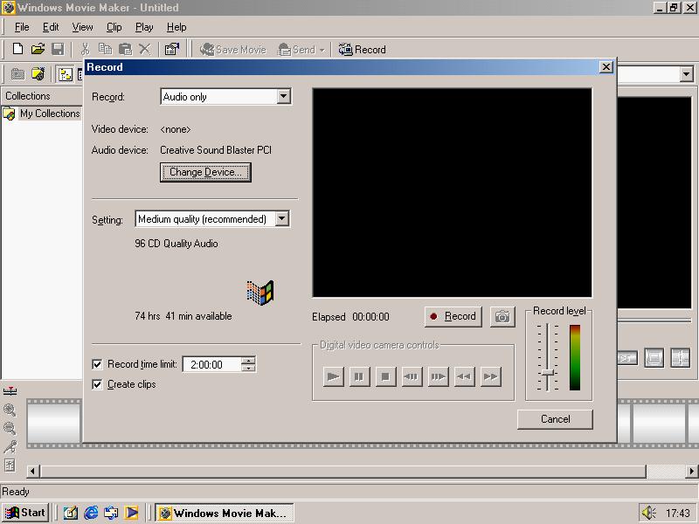The width and height of the screenshot is (699, 524).
Task: Click the Change Device button
Action: pos(205,172)
